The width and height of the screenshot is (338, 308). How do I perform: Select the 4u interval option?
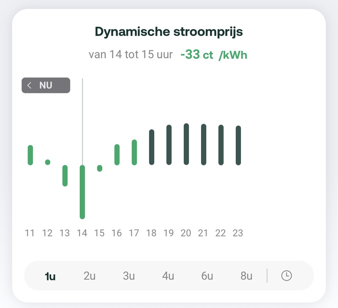[168, 276]
